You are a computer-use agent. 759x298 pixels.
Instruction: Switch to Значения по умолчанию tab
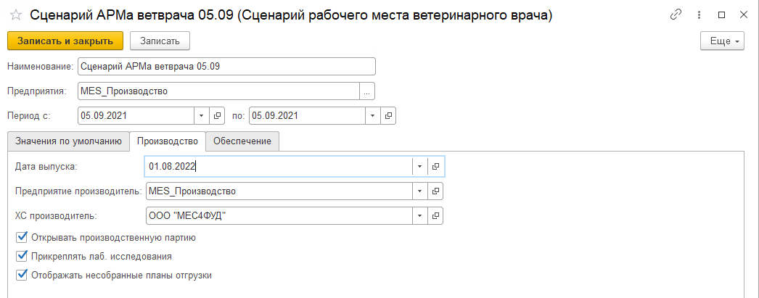[68, 141]
